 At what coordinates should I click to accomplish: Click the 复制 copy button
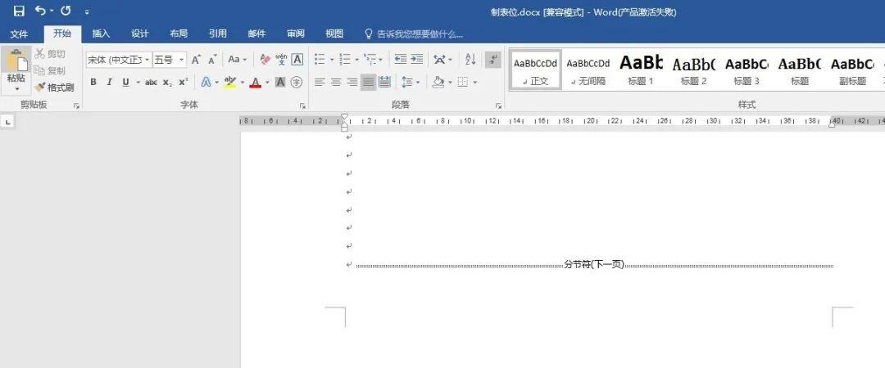pos(50,70)
